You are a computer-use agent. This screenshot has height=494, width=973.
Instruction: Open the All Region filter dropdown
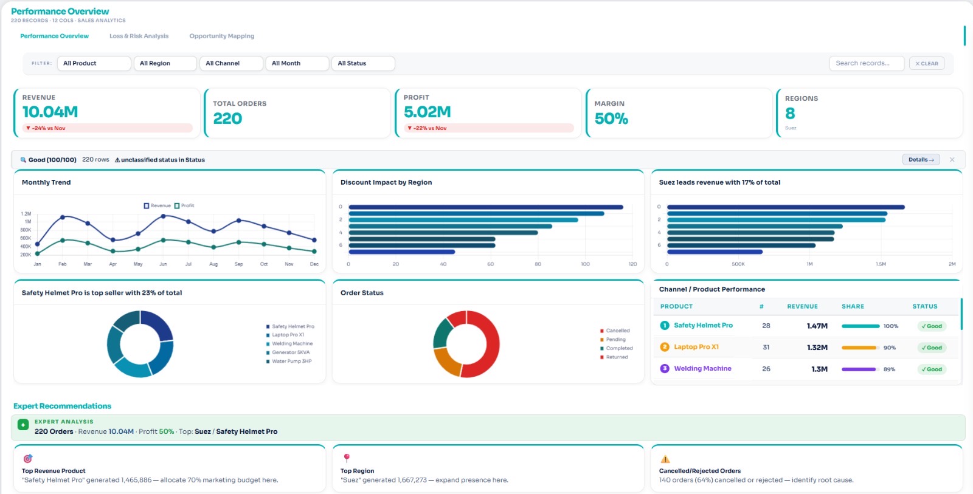point(165,63)
